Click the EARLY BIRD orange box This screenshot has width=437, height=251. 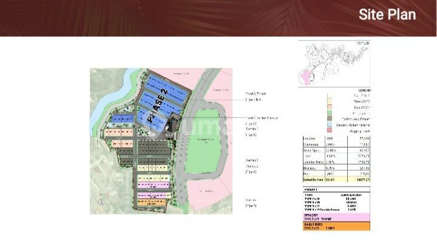pos(336,226)
